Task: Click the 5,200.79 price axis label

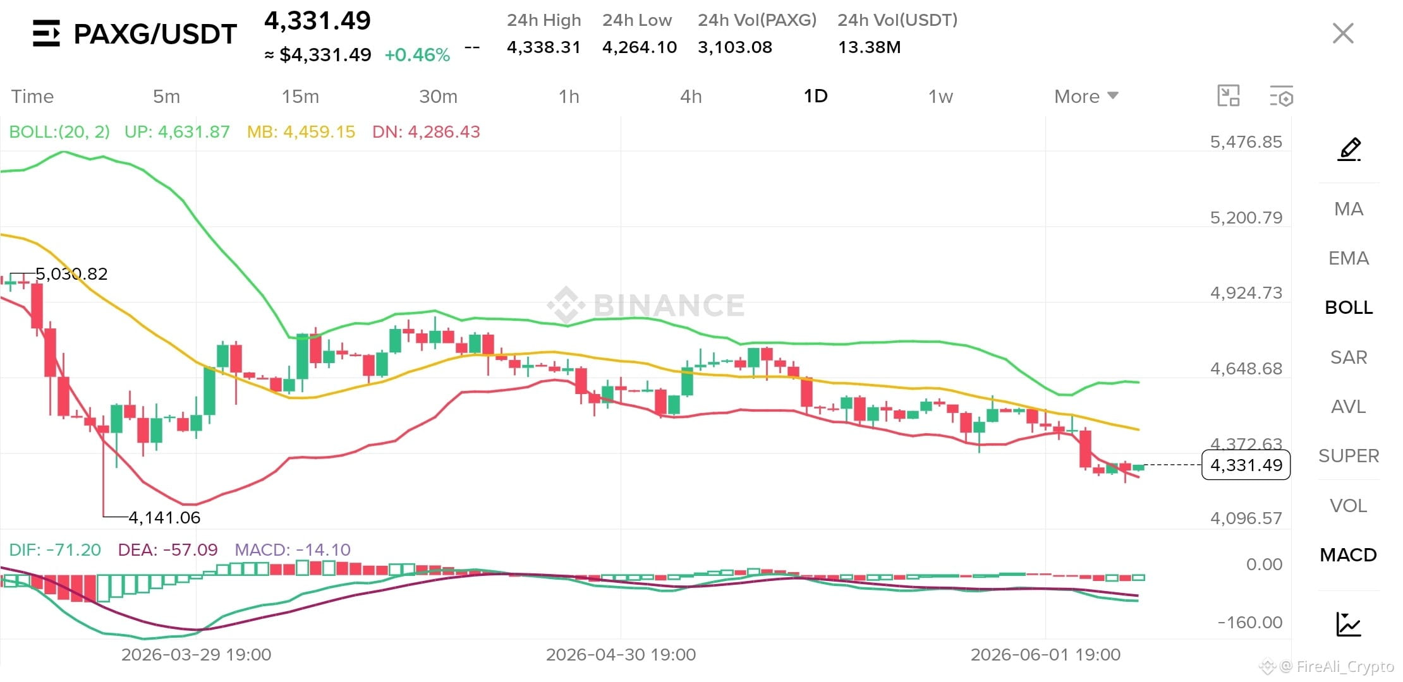Action: (1246, 218)
